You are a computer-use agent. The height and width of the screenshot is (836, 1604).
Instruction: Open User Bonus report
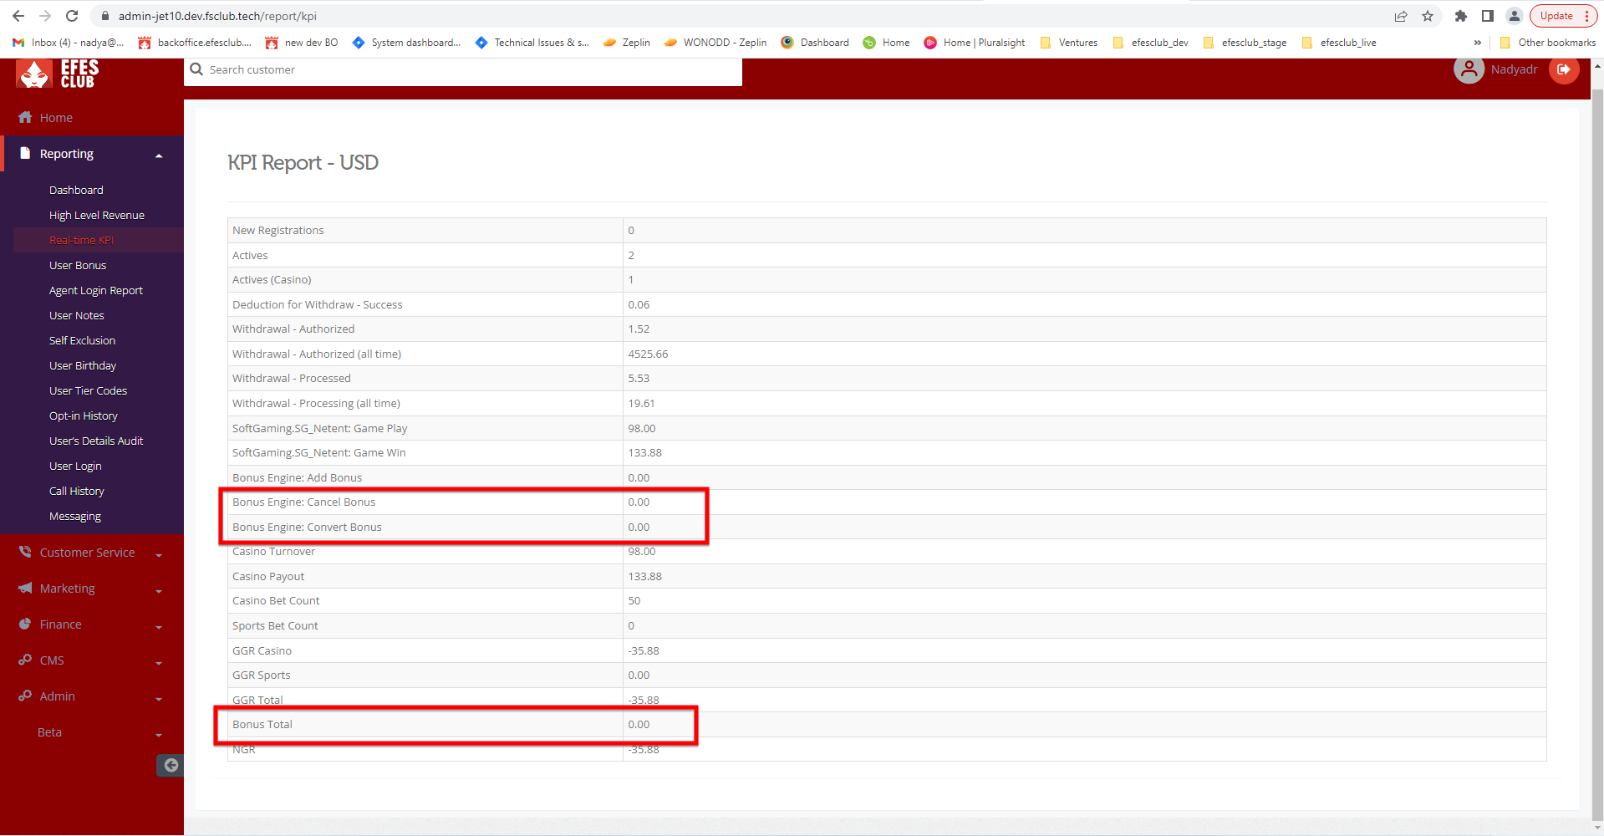pyautogui.click(x=78, y=265)
